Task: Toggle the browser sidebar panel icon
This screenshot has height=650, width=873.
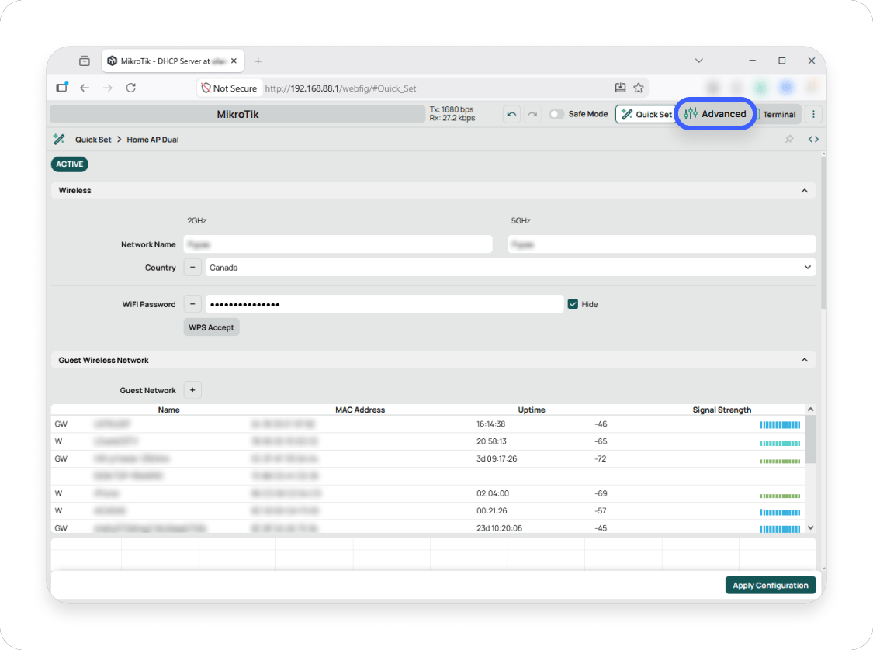Action: point(61,88)
